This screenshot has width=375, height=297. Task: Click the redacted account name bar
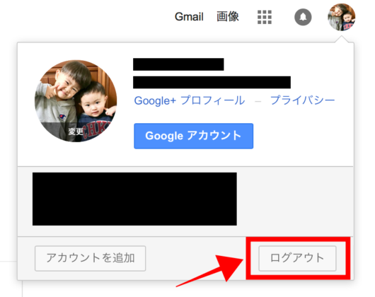tap(178, 64)
